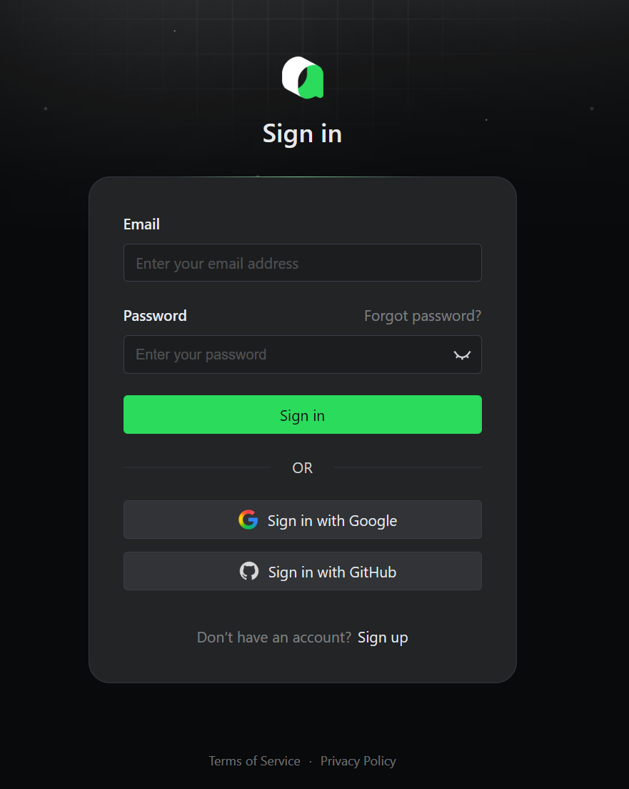629x789 pixels.
Task: Click the "Password" field label
Action: (x=155, y=315)
